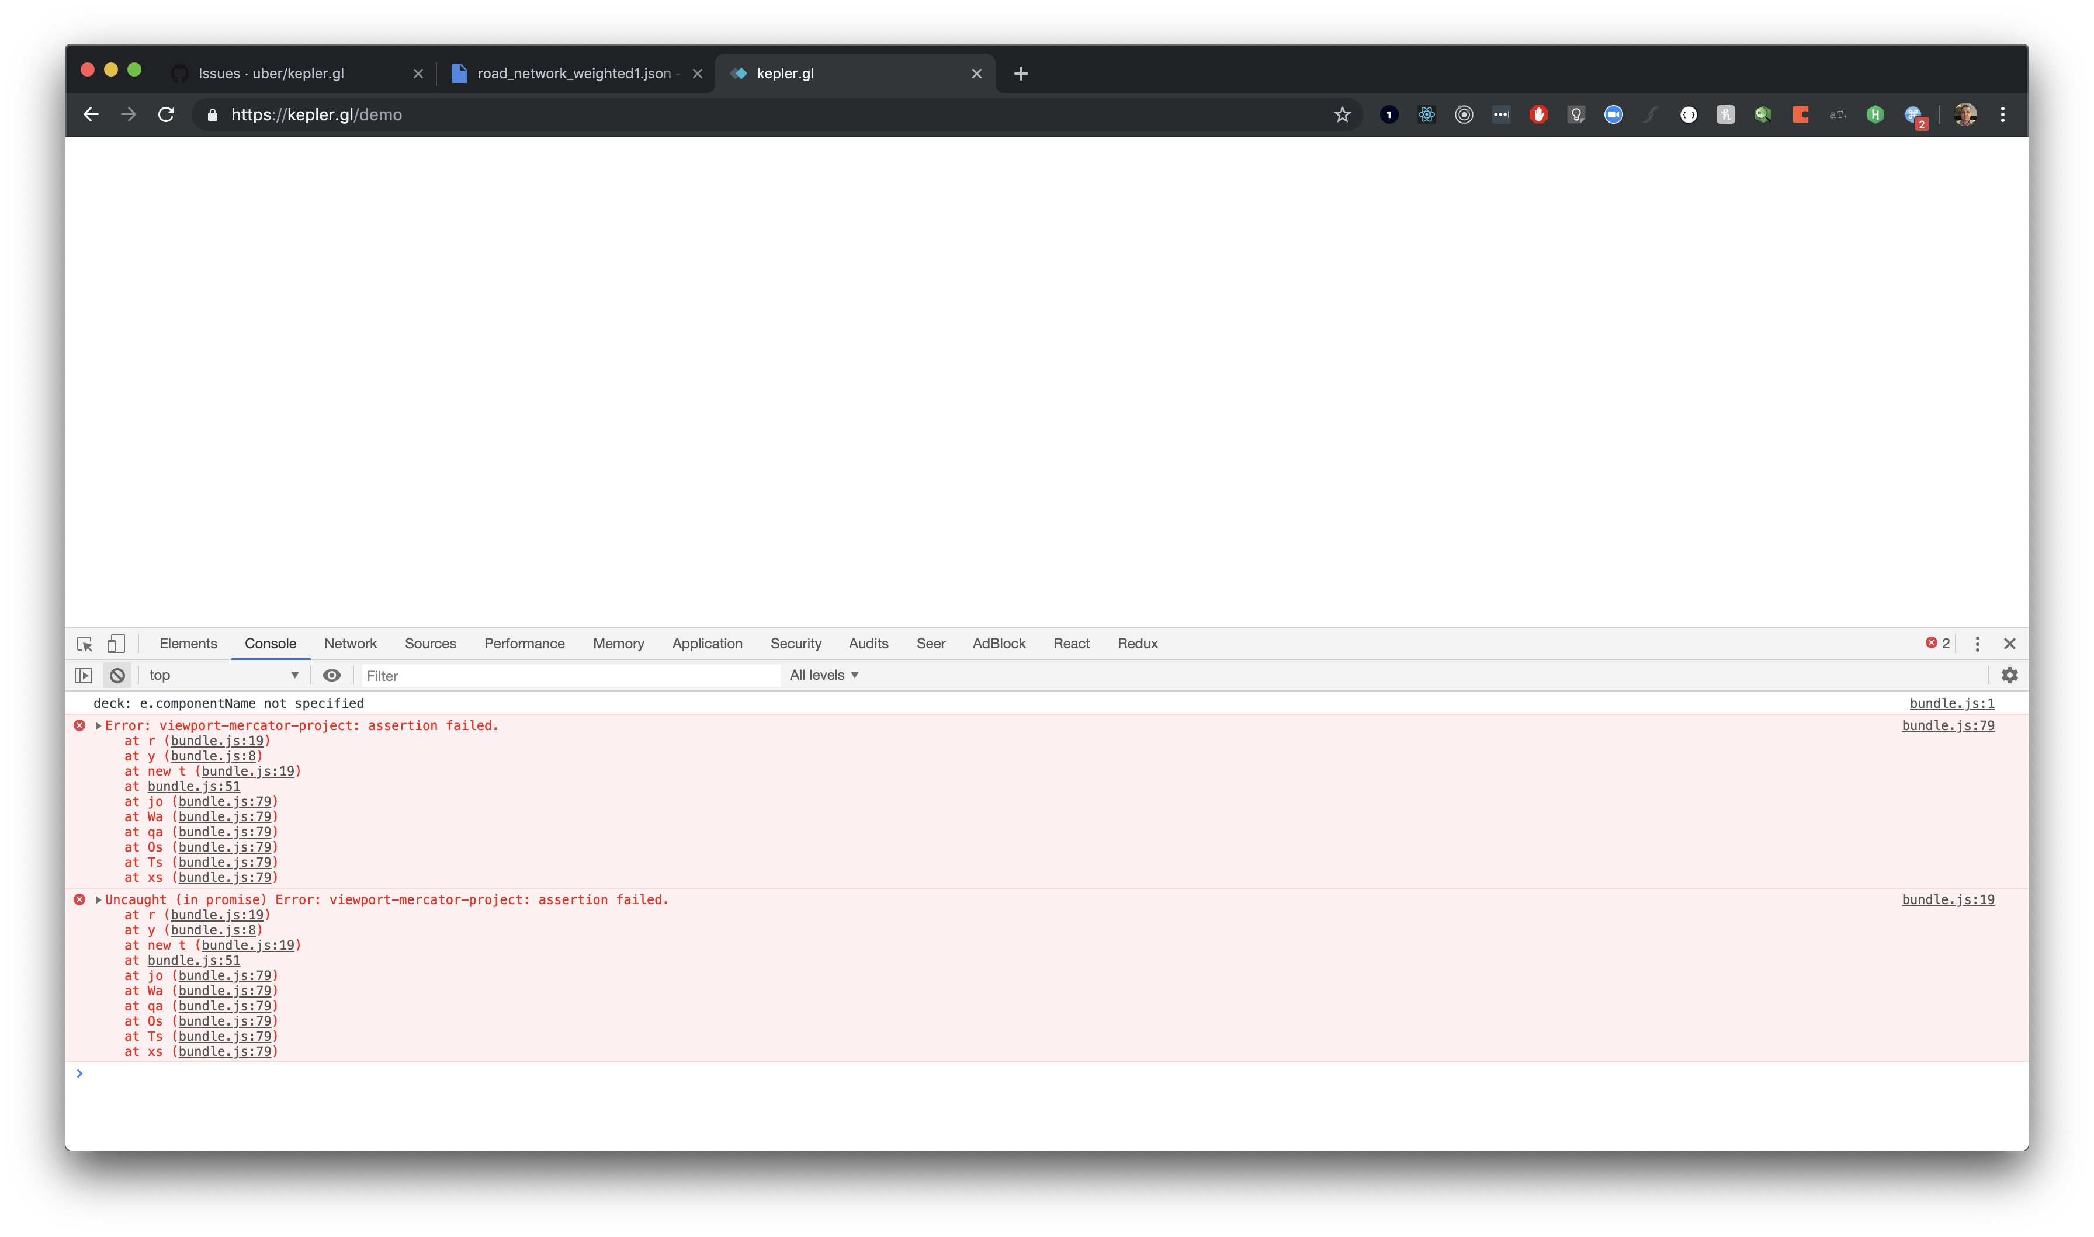The image size is (2094, 1237).
Task: Bookmark the page with the star icon
Action: pos(1342,114)
